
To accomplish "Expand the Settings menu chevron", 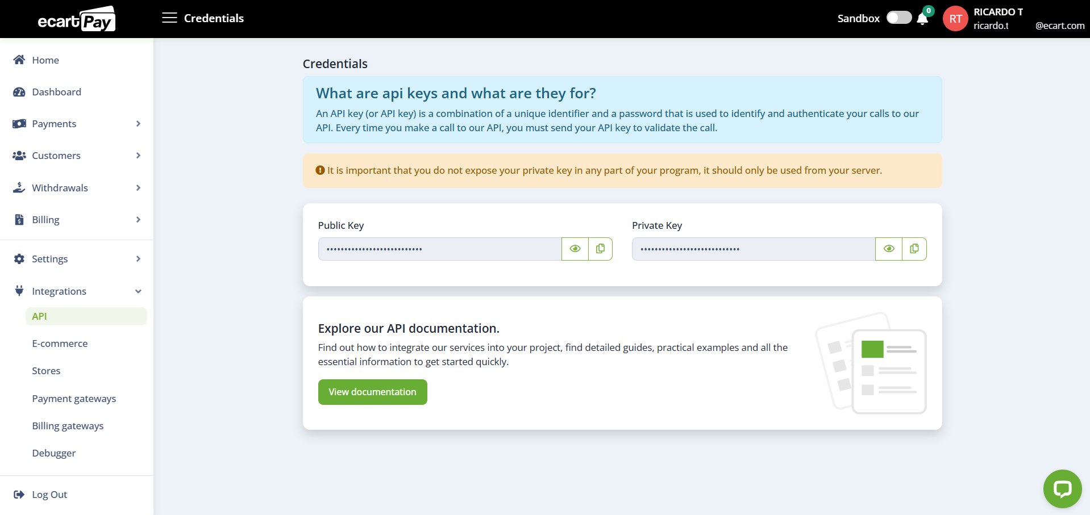I will click(138, 258).
